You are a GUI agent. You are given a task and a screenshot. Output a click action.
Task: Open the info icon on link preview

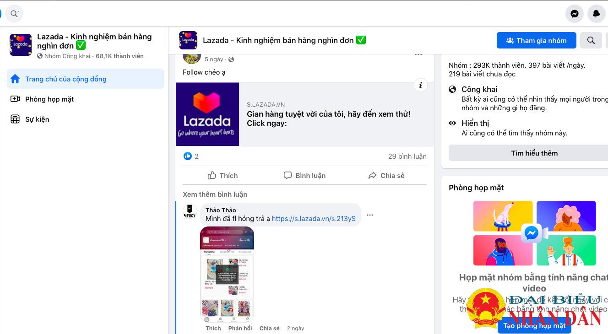[x=420, y=85]
